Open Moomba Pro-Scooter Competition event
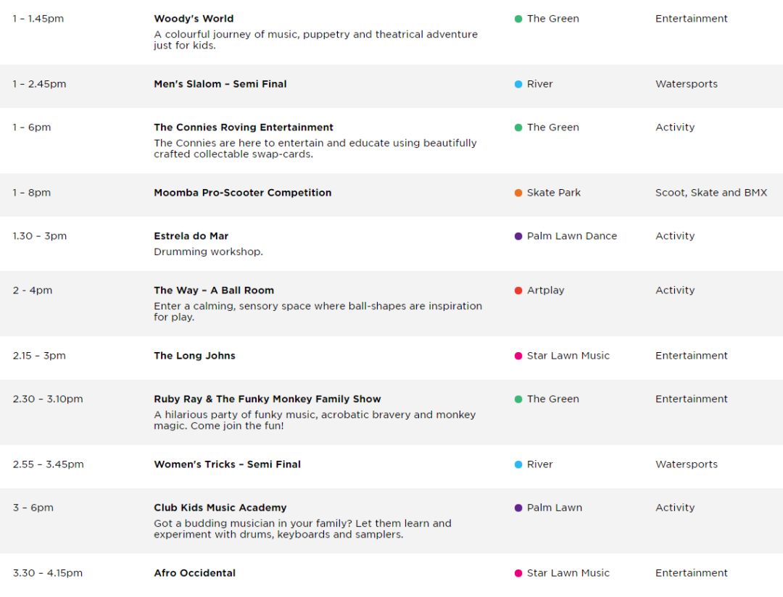Image resolution: width=783 pixels, height=597 pixels. point(243,193)
